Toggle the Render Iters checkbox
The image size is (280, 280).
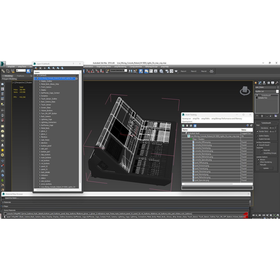[257, 131]
